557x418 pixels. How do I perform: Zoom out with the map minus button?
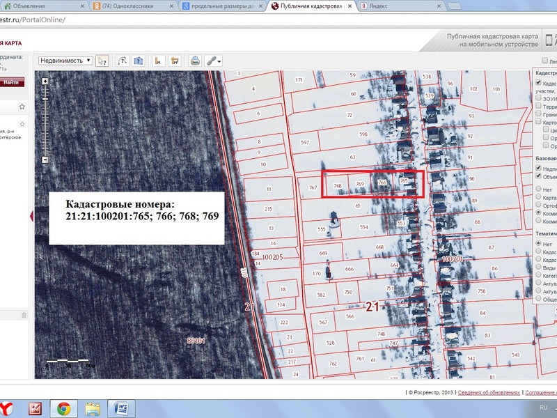tap(45, 160)
